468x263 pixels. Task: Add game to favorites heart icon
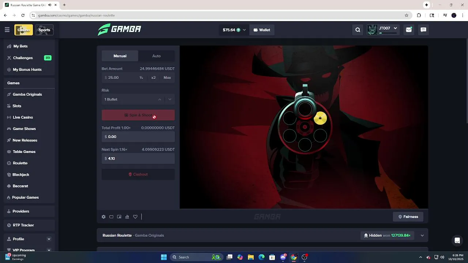click(135, 217)
